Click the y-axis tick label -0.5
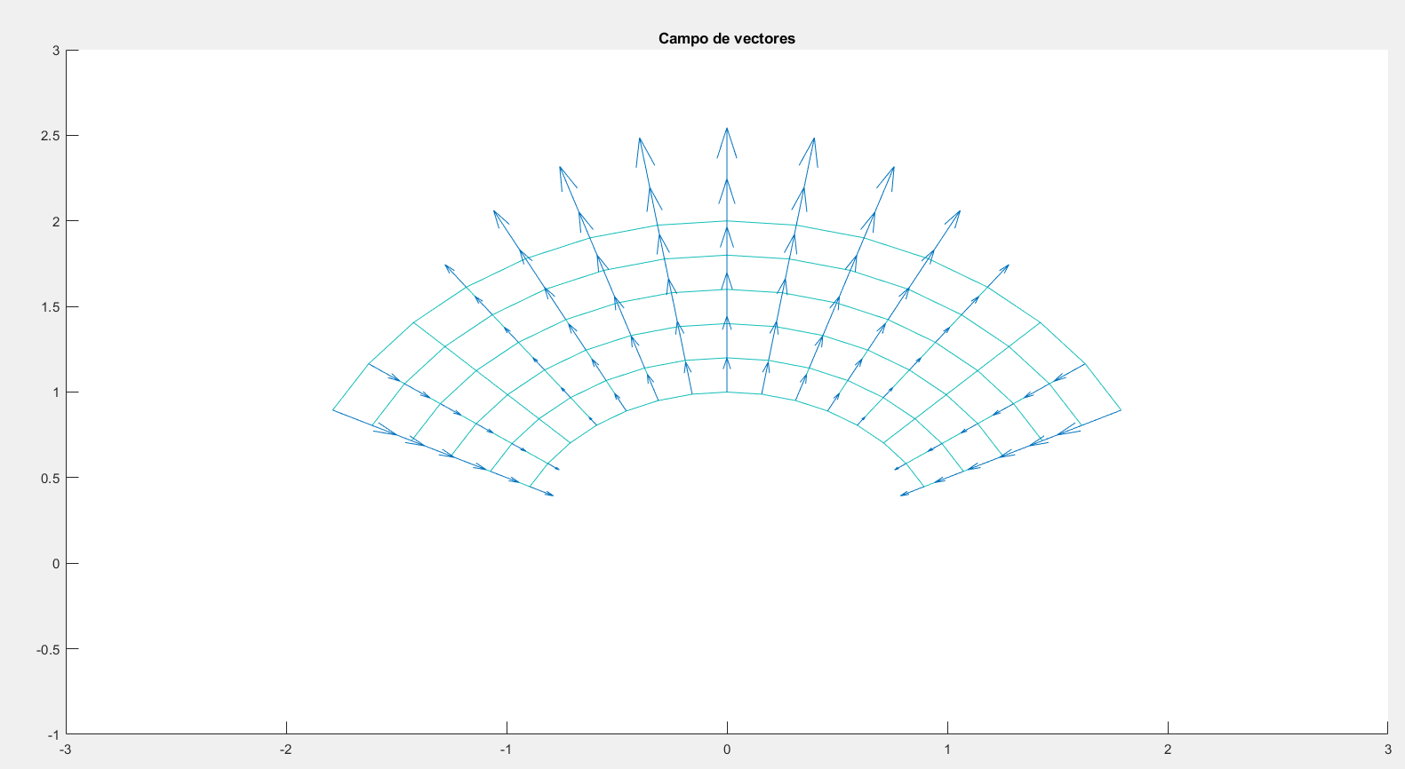The height and width of the screenshot is (769, 1405). click(x=49, y=649)
